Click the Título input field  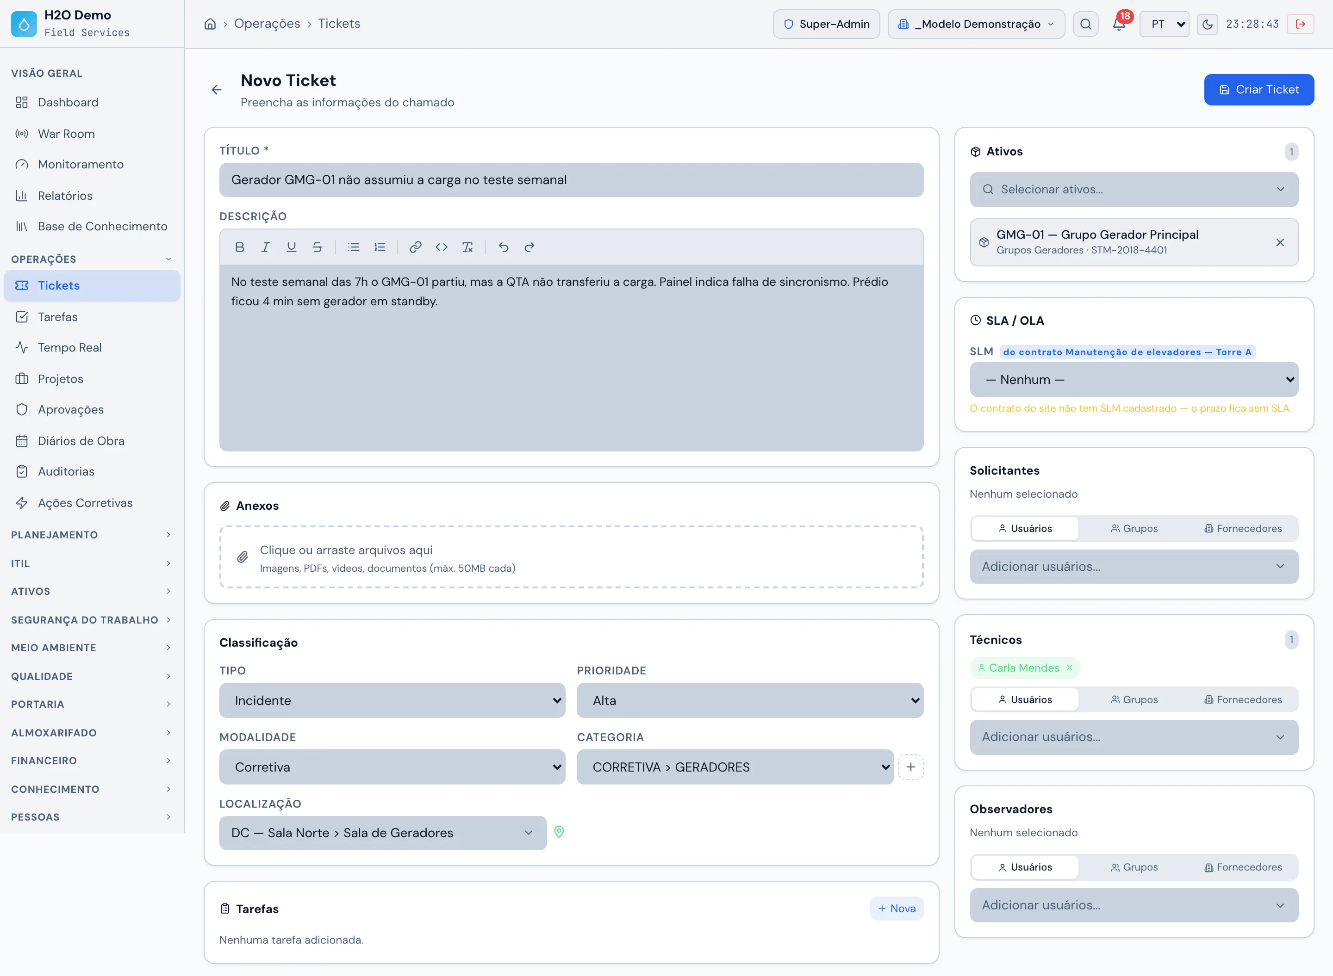[x=571, y=179]
